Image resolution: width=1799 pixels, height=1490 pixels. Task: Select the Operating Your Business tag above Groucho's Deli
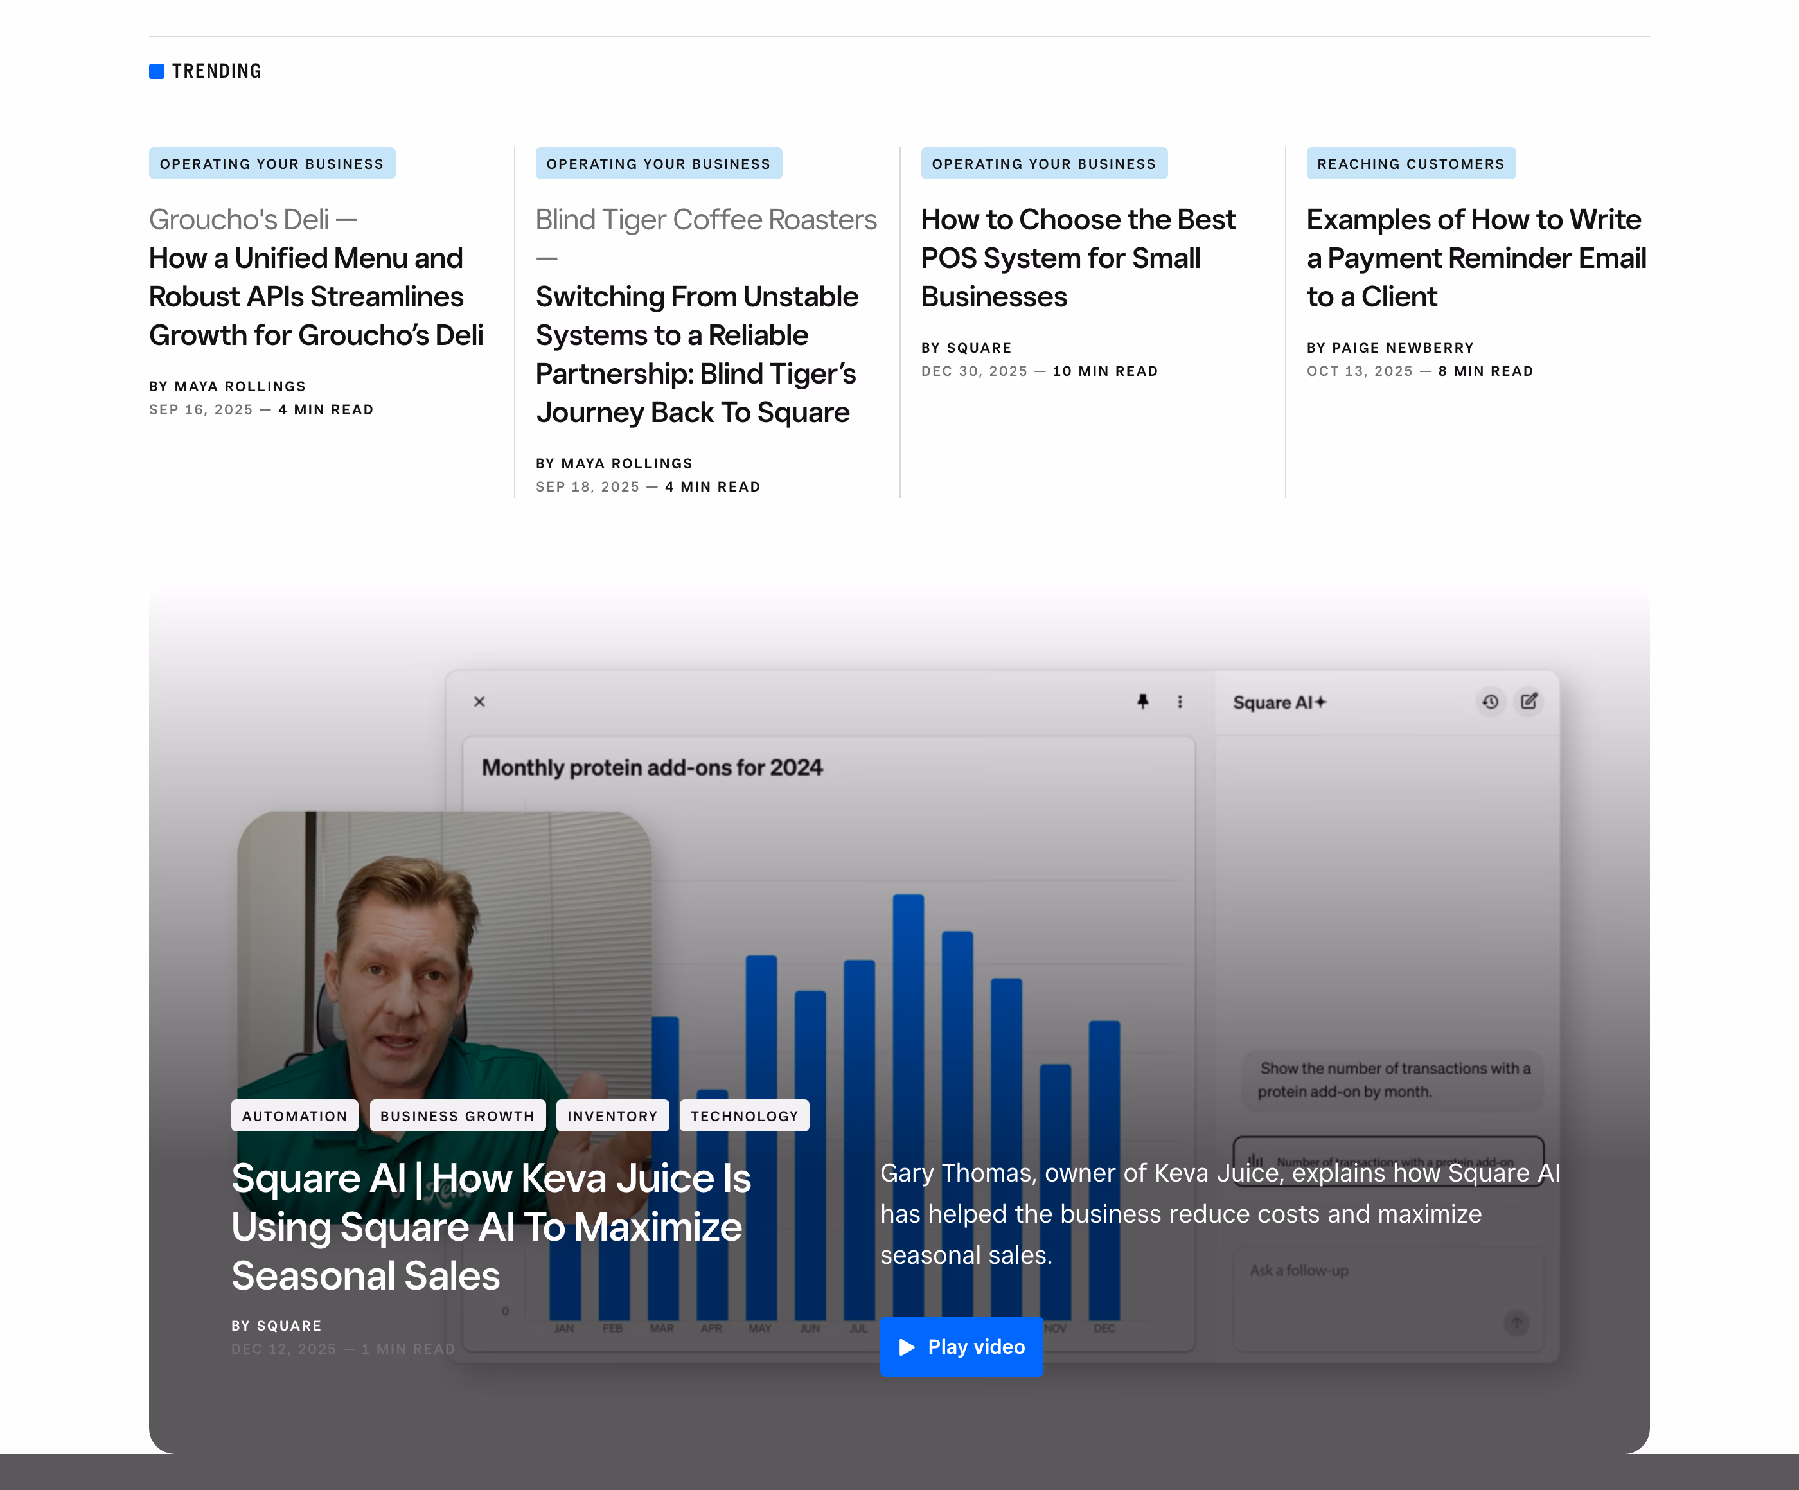click(272, 164)
